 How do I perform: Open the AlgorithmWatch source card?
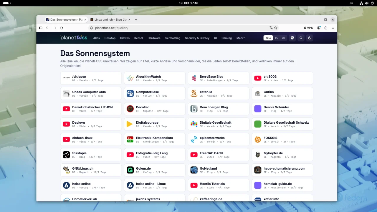click(155, 78)
